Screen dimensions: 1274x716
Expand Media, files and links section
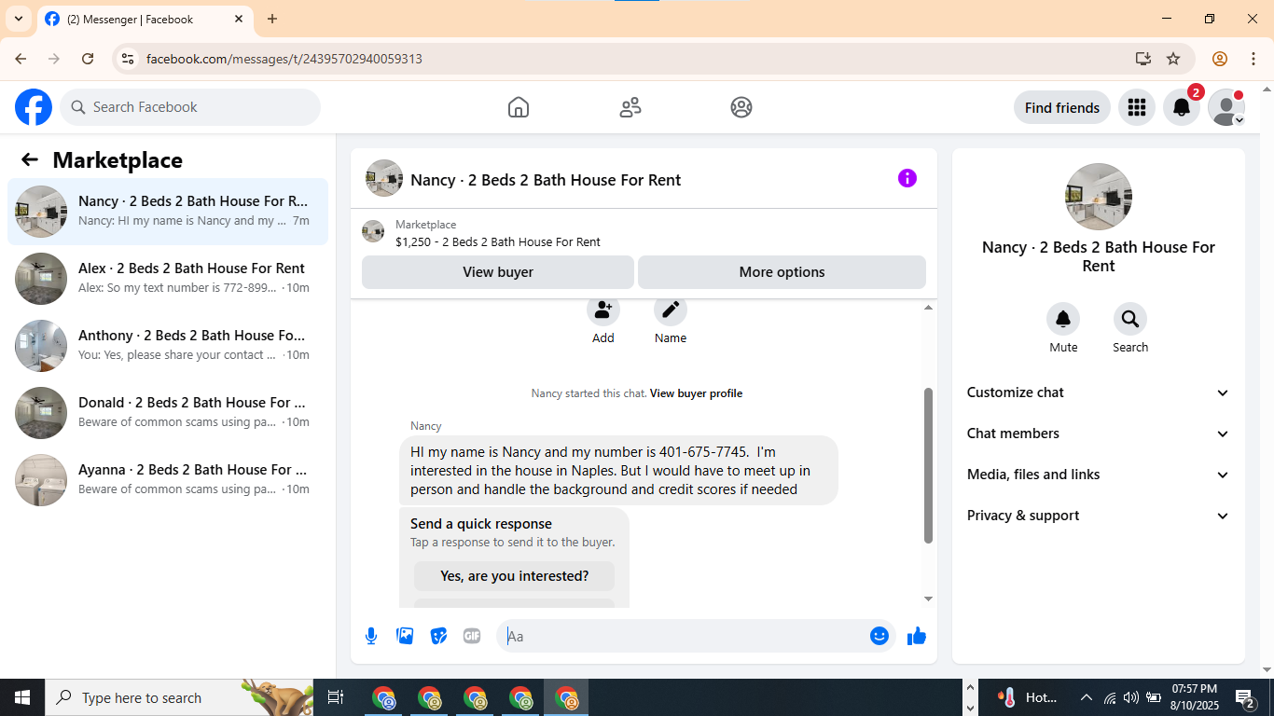point(1099,475)
